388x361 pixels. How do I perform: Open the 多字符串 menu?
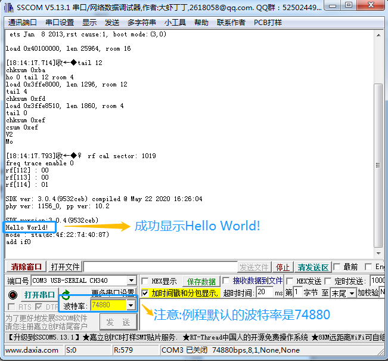141,23
